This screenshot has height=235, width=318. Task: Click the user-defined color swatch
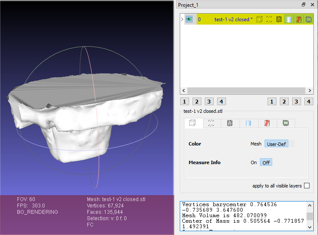coord(291,144)
